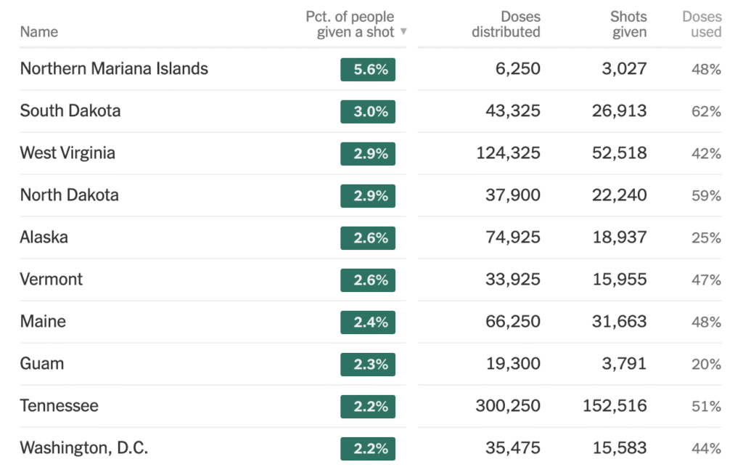Click the 5.6% green percentage badge

[368, 70]
